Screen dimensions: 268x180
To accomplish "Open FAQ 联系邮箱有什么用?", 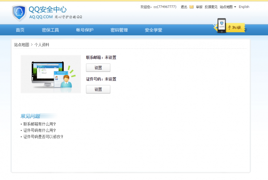I will pos(39,124).
